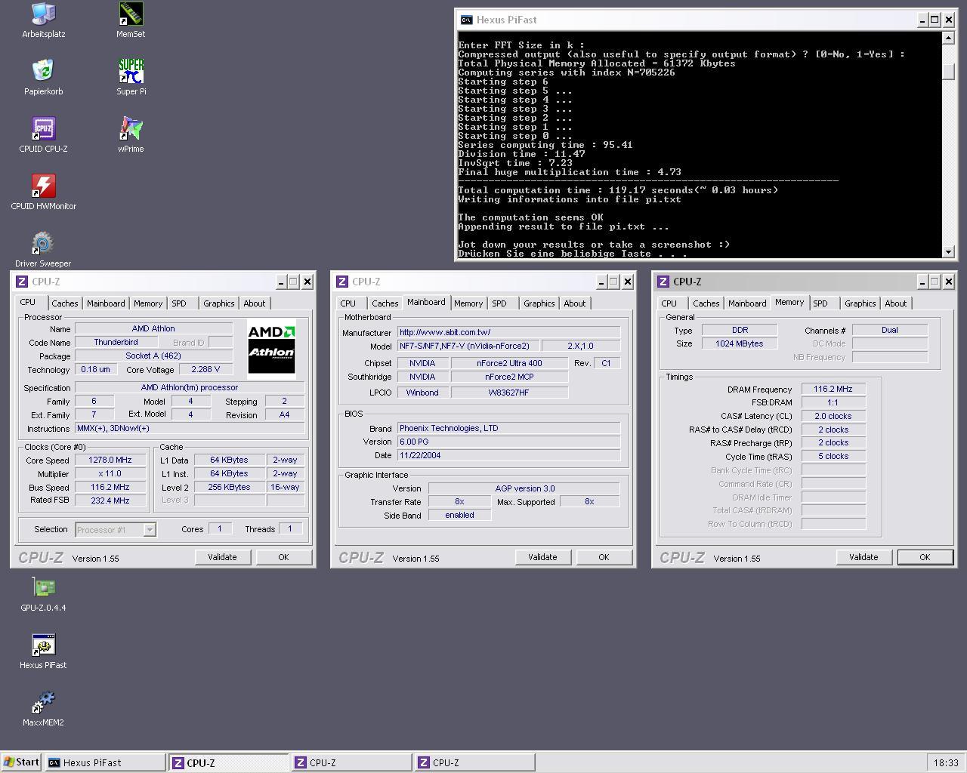The height and width of the screenshot is (773, 967).
Task: Select About tab in middle CPU-Z window
Action: tap(575, 303)
